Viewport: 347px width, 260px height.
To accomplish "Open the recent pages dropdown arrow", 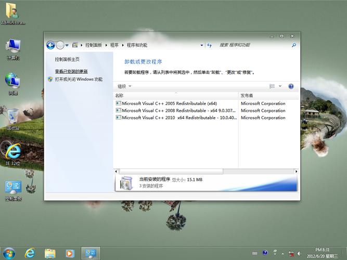I will [67, 45].
